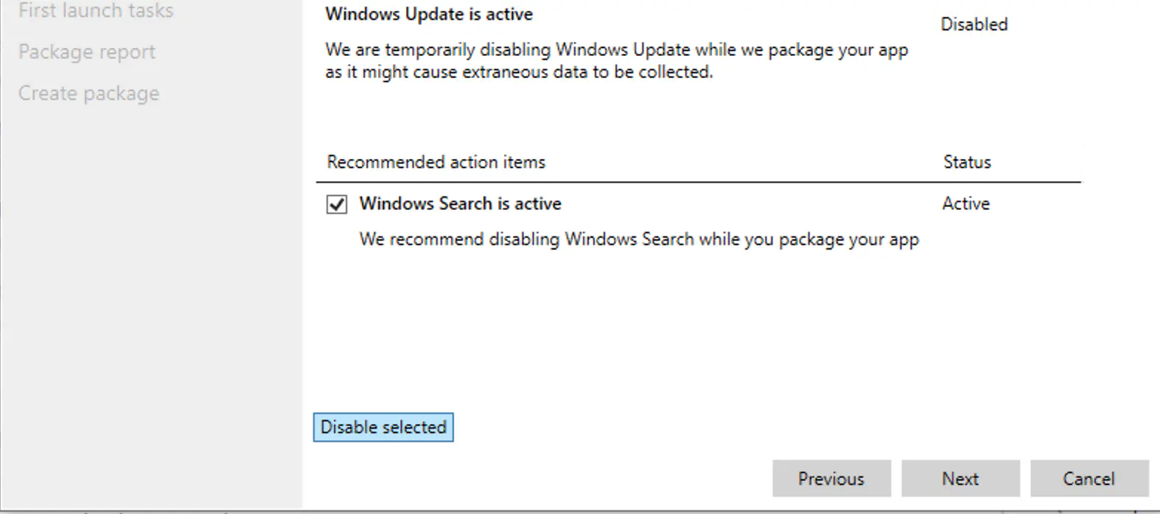1160x514 pixels.
Task: Click the Disable selected button
Action: (x=382, y=427)
